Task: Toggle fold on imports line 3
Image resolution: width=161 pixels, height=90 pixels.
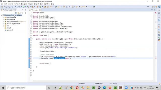Action: coord(32,16)
